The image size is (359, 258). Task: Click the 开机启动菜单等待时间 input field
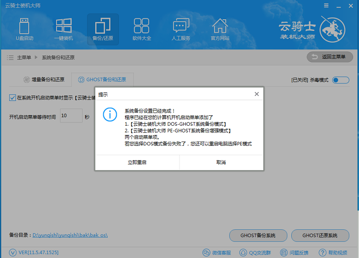[x=71, y=116]
